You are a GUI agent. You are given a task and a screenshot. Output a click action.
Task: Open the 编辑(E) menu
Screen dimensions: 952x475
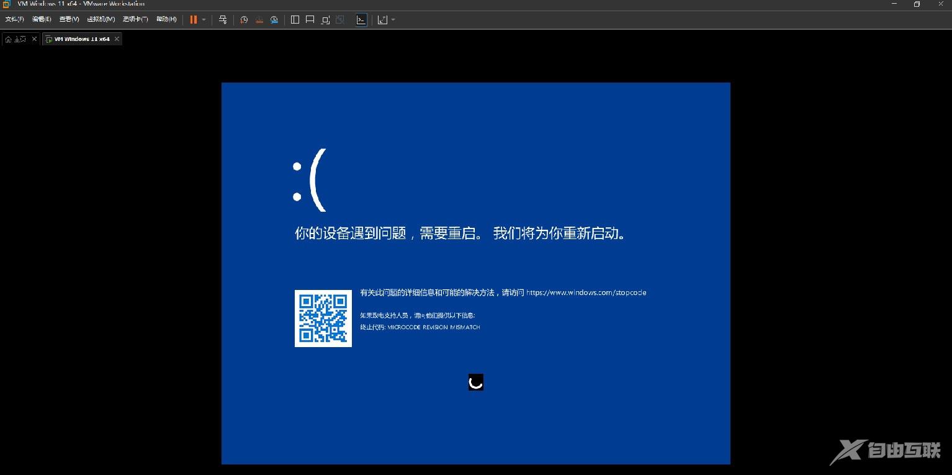point(42,19)
